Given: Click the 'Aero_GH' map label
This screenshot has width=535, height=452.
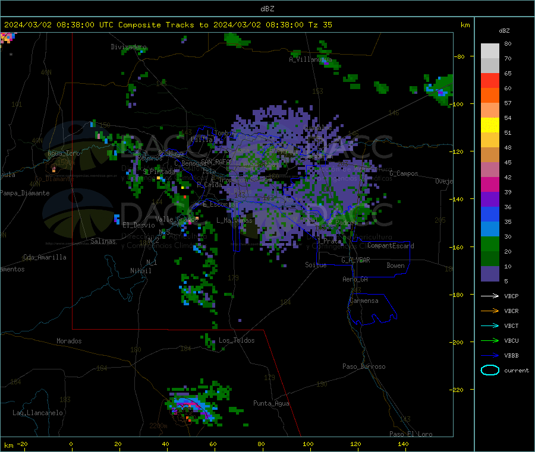Looking at the screenshot, I should [x=355, y=279].
